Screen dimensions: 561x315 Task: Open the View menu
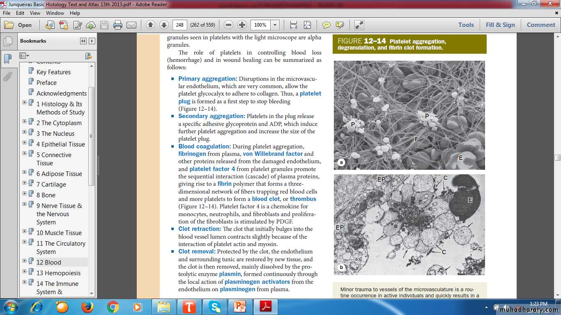(x=35, y=13)
